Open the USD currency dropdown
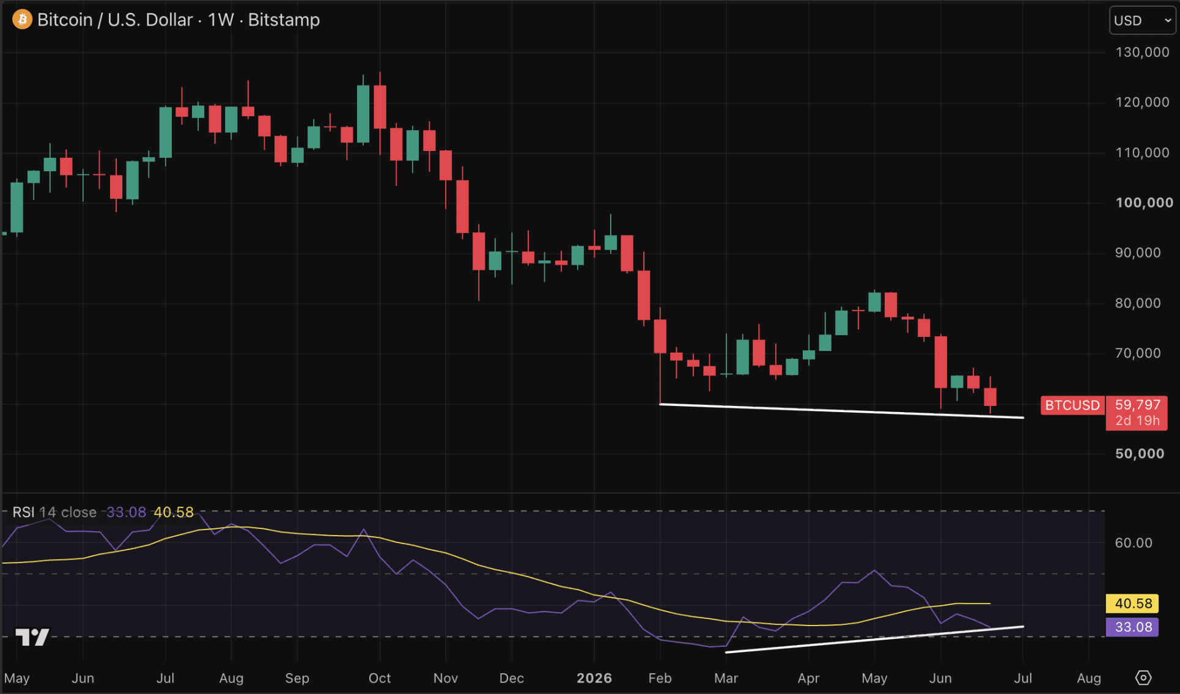This screenshot has width=1180, height=694. click(x=1141, y=21)
